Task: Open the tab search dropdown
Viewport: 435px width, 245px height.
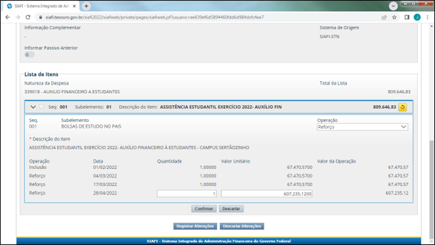Action: pyautogui.click(x=393, y=6)
